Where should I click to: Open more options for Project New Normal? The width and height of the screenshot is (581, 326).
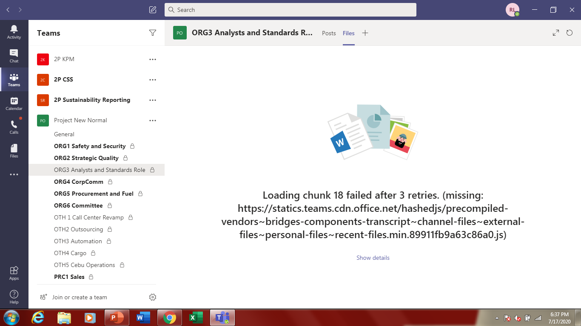[153, 121]
